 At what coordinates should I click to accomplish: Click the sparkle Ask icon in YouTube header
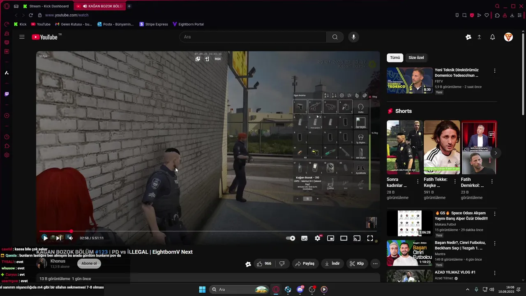[x=468, y=37]
